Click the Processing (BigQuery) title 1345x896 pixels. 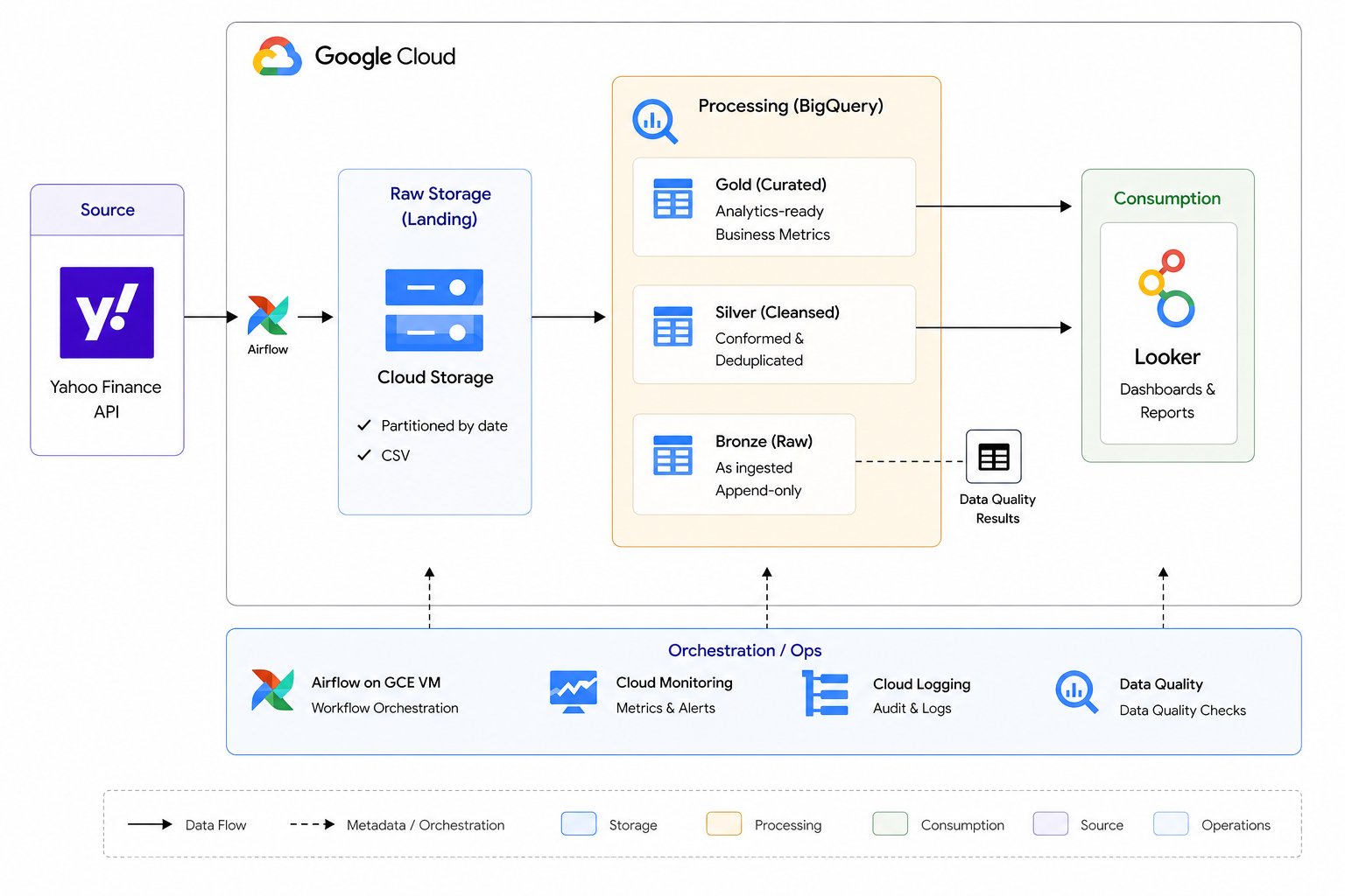[x=791, y=106]
